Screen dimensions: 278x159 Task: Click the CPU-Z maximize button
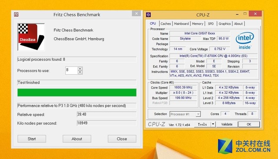[x=245, y=14]
